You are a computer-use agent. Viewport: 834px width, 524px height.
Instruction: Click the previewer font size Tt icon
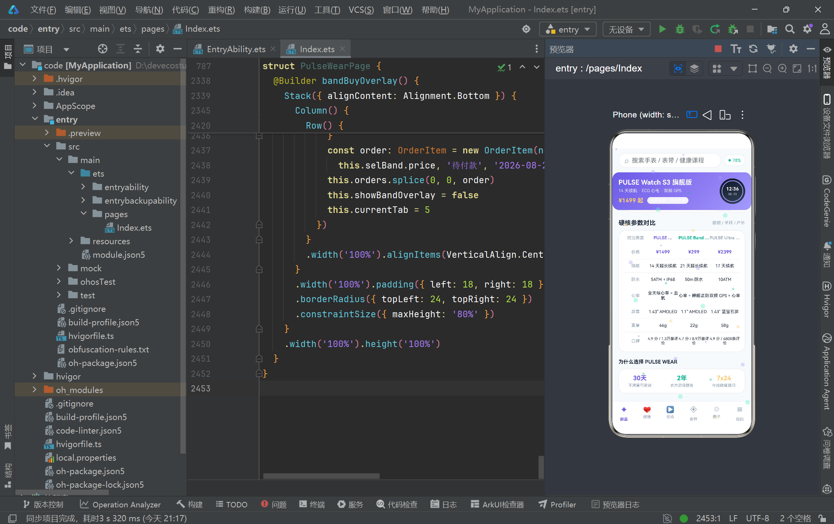click(x=736, y=49)
